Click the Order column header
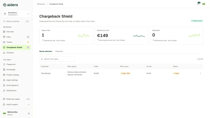Screen dimensions: 210x118 (96, 67)
